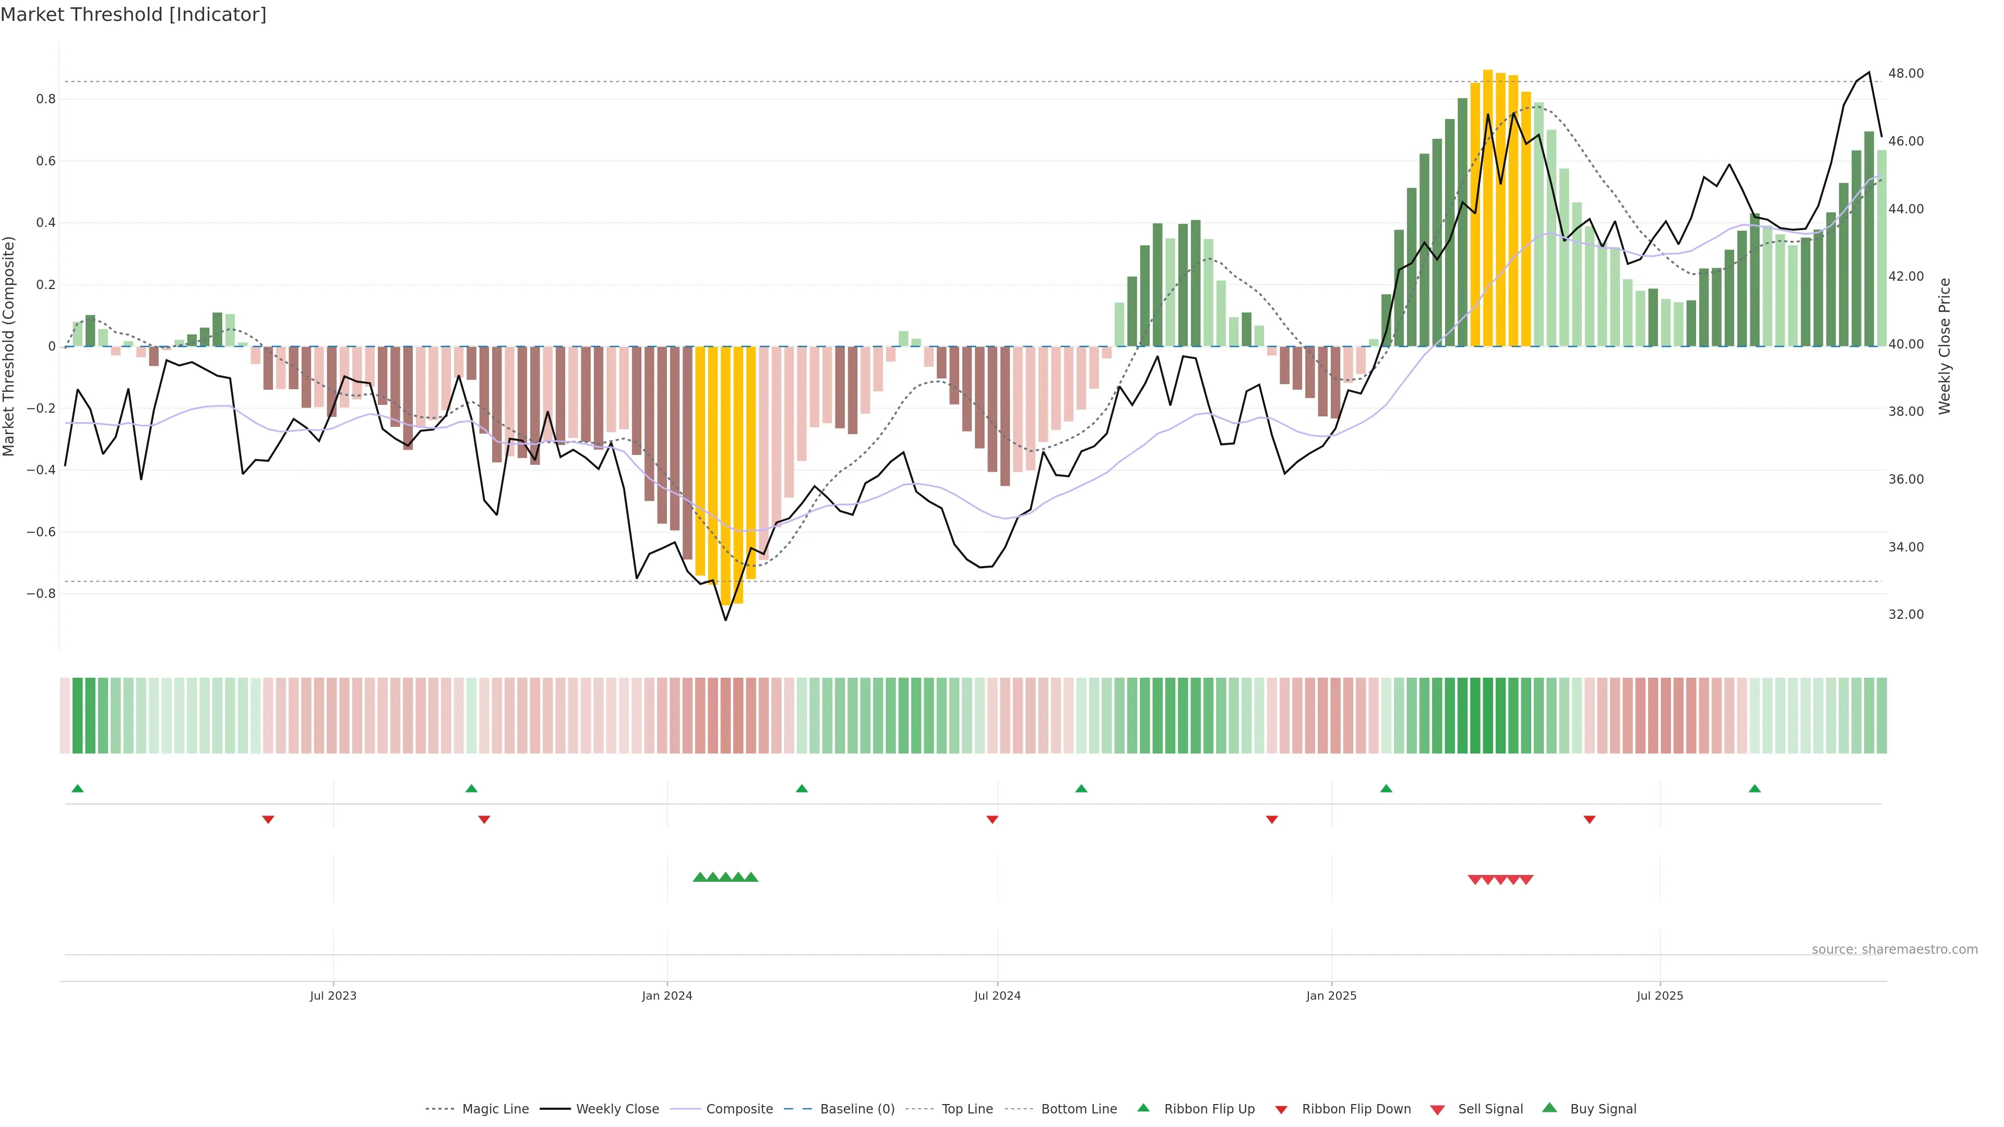Click the last red ribbon flip-down marker

pyautogui.click(x=1589, y=819)
